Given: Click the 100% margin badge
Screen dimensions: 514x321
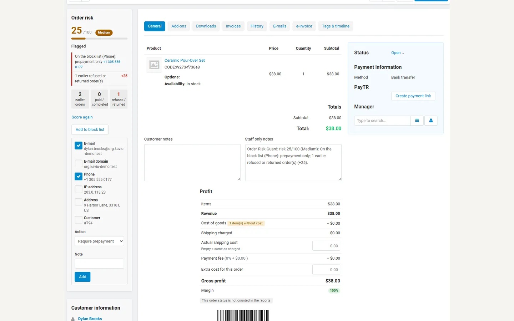Looking at the screenshot, I should pos(334,291).
